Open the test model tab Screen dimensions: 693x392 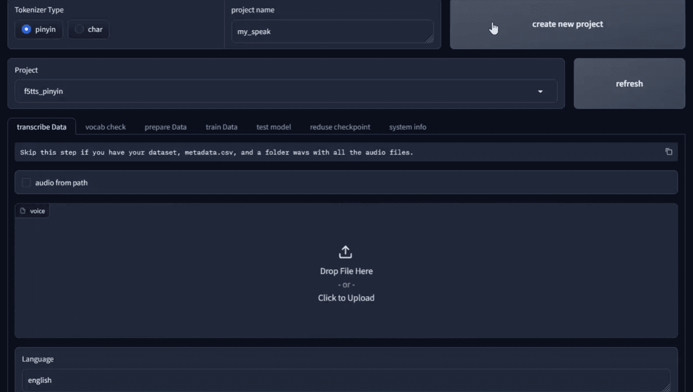coord(273,127)
